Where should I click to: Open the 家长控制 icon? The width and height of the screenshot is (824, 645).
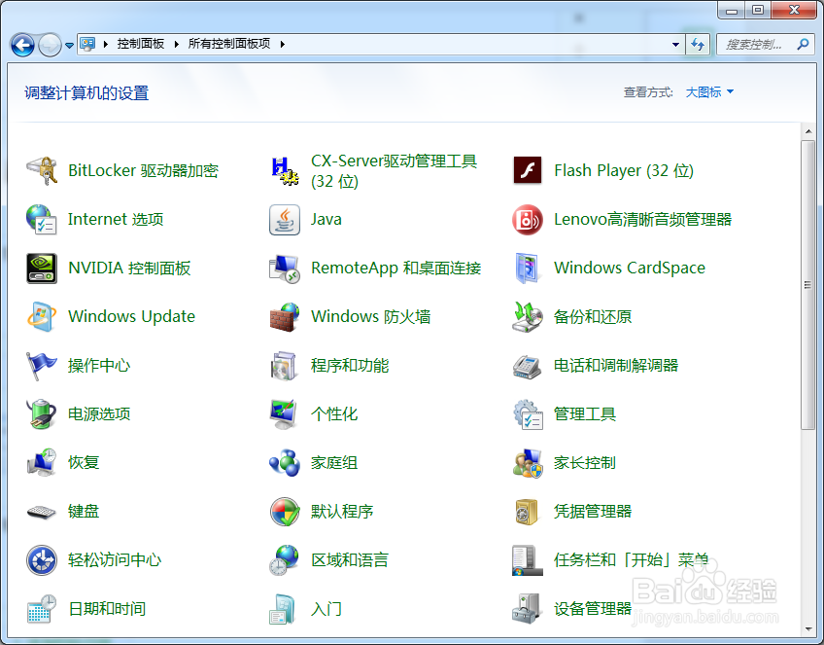click(x=527, y=463)
